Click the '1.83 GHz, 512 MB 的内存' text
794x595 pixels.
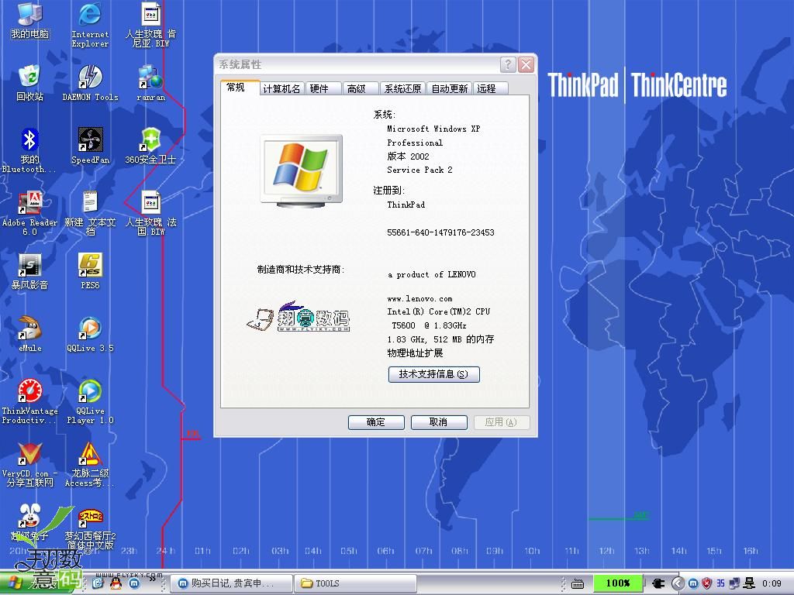tap(440, 339)
